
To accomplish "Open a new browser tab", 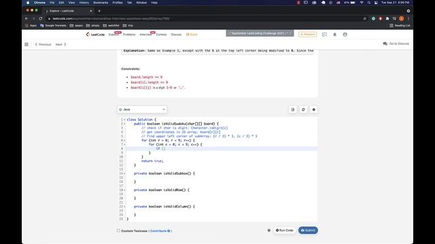I will (x=99, y=11).
